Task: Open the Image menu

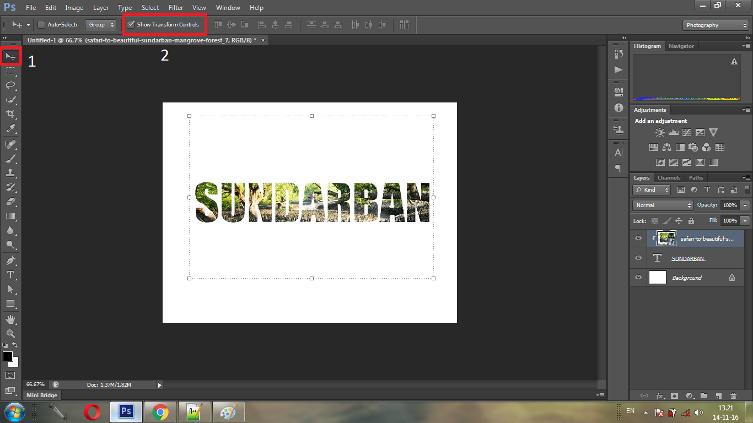Action: pos(74,8)
